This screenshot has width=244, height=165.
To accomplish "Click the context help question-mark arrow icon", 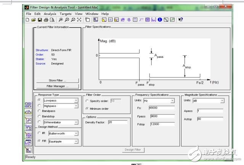I will click(180, 19).
